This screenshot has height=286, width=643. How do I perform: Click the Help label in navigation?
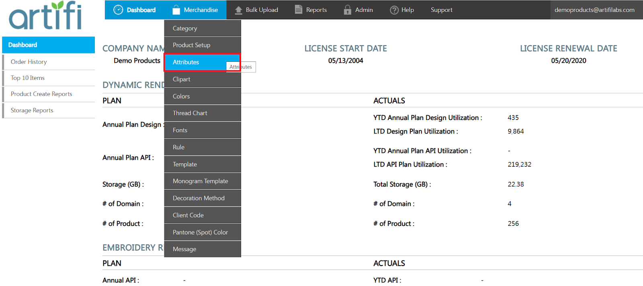coord(408,10)
